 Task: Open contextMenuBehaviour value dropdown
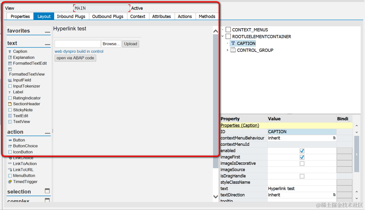tap(334, 138)
